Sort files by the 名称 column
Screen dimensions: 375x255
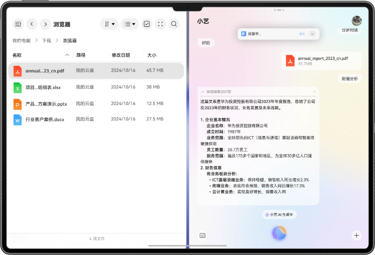click(x=17, y=55)
